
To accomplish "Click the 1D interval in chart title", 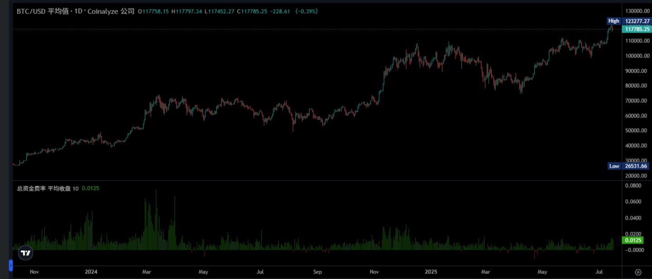I will [77, 11].
